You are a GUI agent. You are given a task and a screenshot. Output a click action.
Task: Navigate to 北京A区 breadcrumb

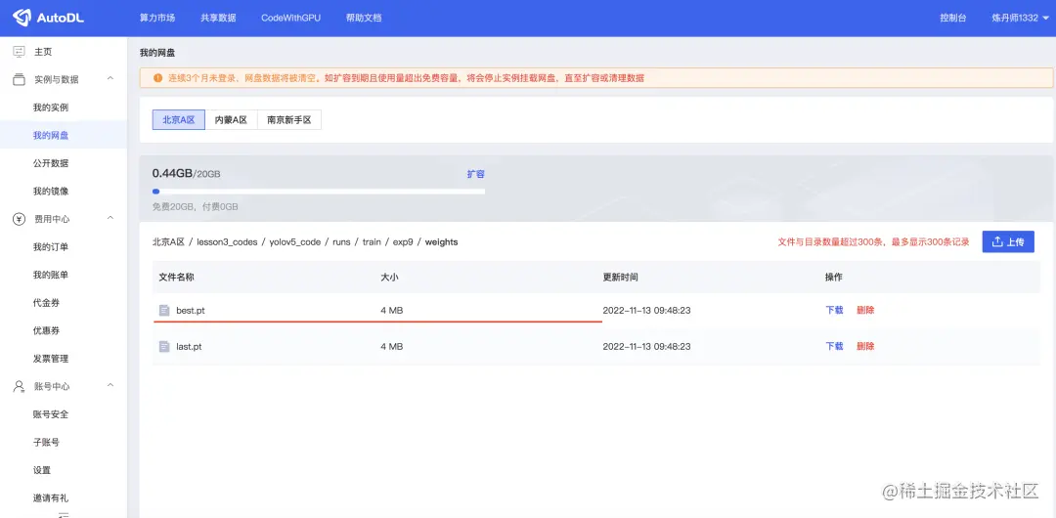pyautogui.click(x=168, y=241)
